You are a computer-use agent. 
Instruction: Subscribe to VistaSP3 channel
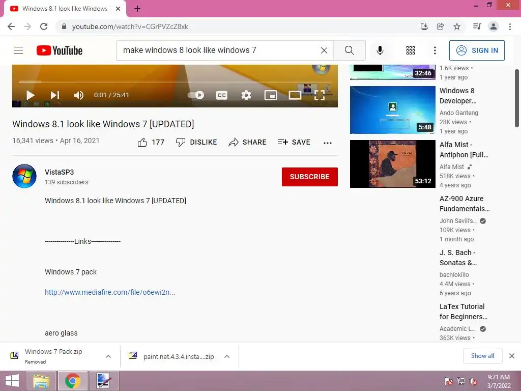(x=310, y=177)
